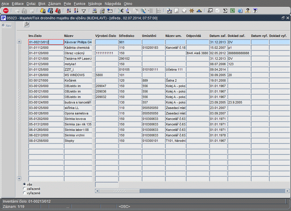Sort descending with the Z-A icon
The image size is (291, 211).
coord(76,11)
